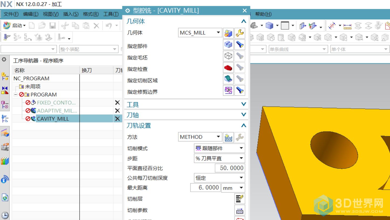Click the Specify Check (指定检查) icon

229,68
